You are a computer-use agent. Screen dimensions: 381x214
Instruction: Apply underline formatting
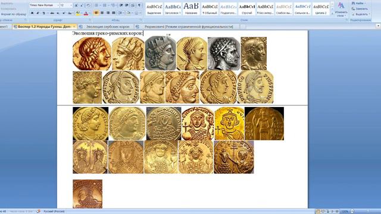tap(43, 13)
